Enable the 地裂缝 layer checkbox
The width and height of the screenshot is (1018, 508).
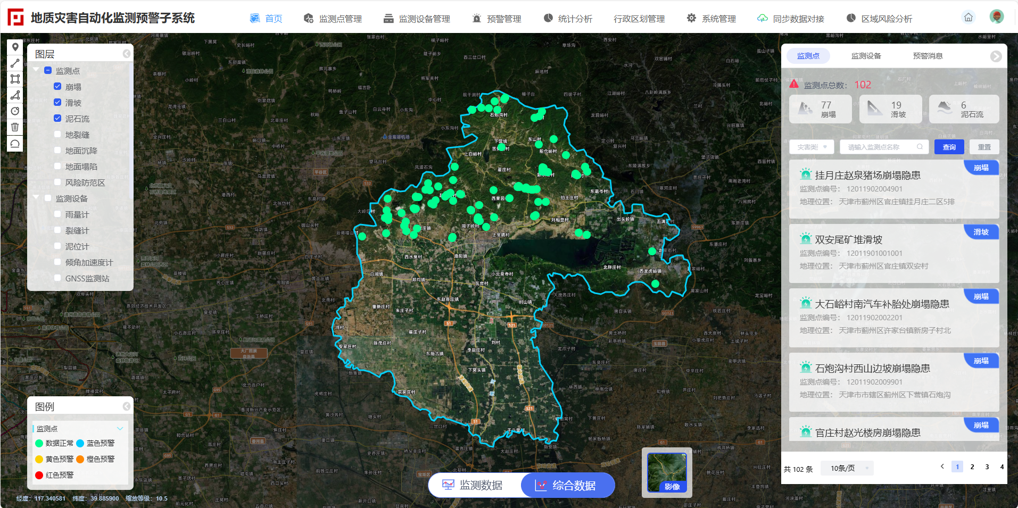57,134
